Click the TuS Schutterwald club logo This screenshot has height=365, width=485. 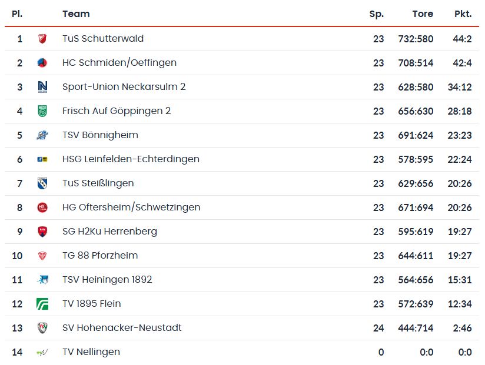click(42, 39)
